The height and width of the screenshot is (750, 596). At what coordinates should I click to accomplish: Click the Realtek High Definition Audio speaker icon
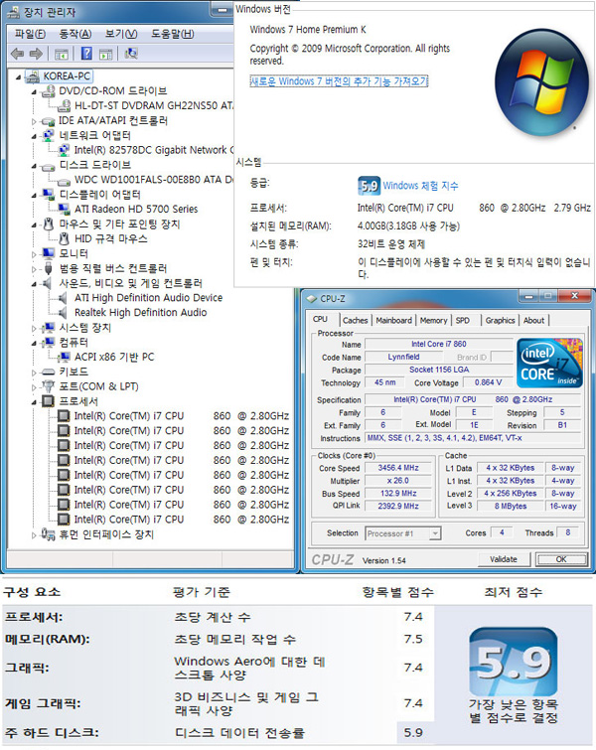(x=63, y=313)
